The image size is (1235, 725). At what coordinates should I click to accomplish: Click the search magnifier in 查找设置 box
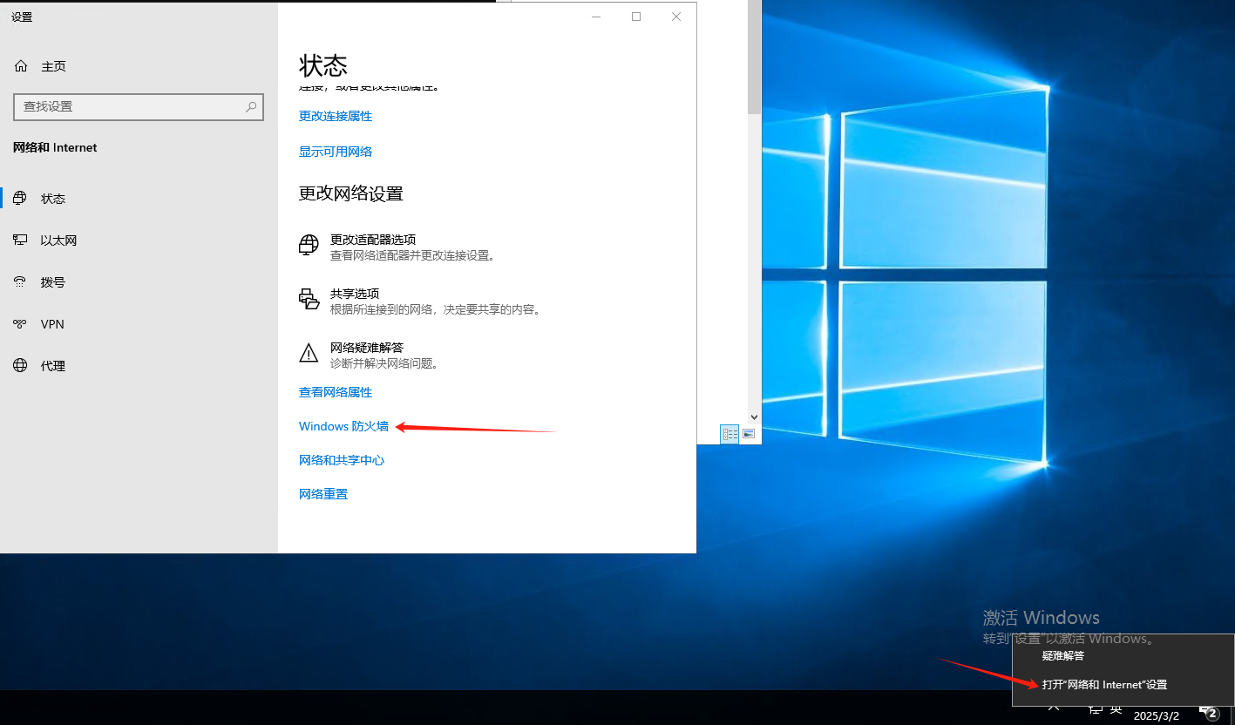tap(251, 106)
